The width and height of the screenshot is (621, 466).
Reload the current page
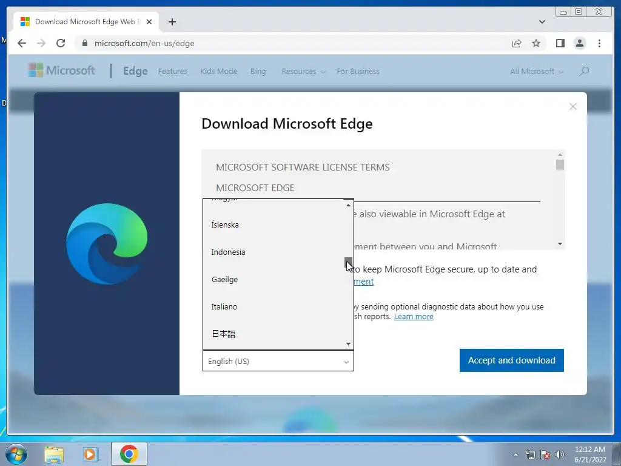point(61,43)
